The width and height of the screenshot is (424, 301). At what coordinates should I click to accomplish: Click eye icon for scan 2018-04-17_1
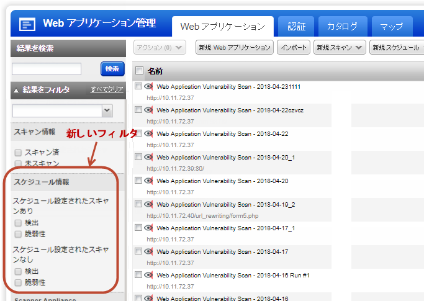click(x=148, y=228)
